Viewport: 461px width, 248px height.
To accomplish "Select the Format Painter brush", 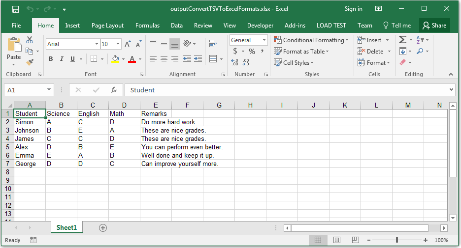I will pos(30,62).
